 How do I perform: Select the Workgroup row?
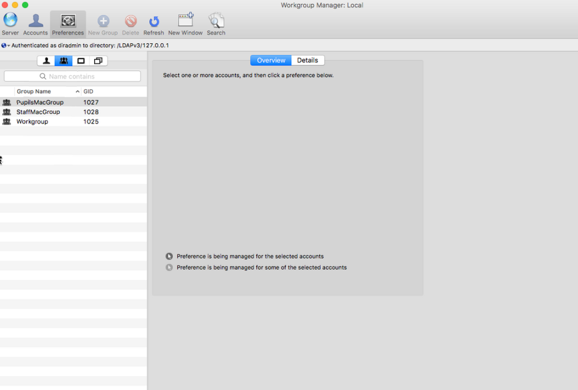[73, 121]
